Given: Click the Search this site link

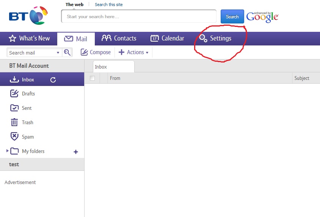Looking at the screenshot, I should click(108, 5).
